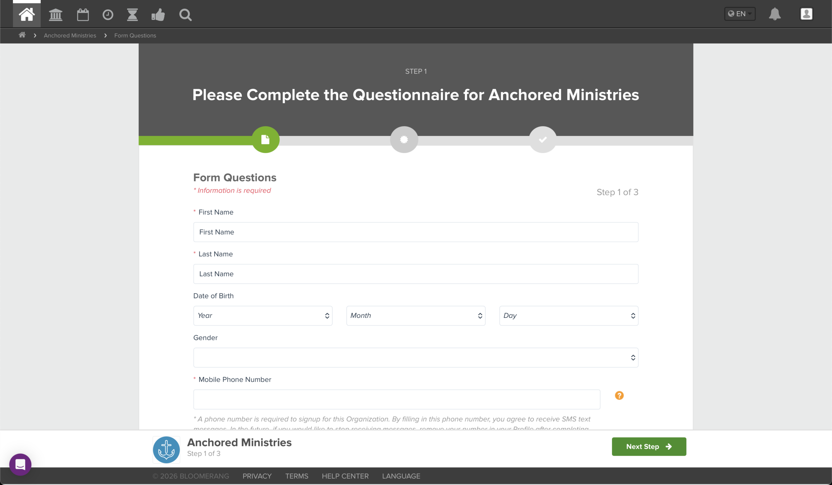Image resolution: width=832 pixels, height=485 pixels.
Task: Open the organizations building icon
Action: (x=56, y=15)
